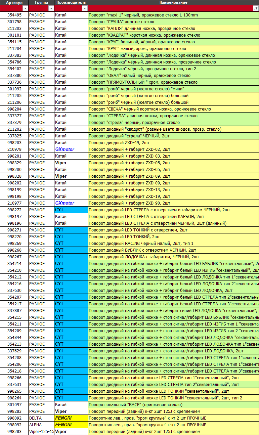Expand the Производитель filter dropdown arrow
Screen dimensions: 259x435
tap(85, 8)
